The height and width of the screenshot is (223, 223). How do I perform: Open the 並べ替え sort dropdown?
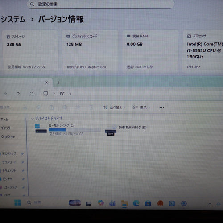click(x=114, y=107)
